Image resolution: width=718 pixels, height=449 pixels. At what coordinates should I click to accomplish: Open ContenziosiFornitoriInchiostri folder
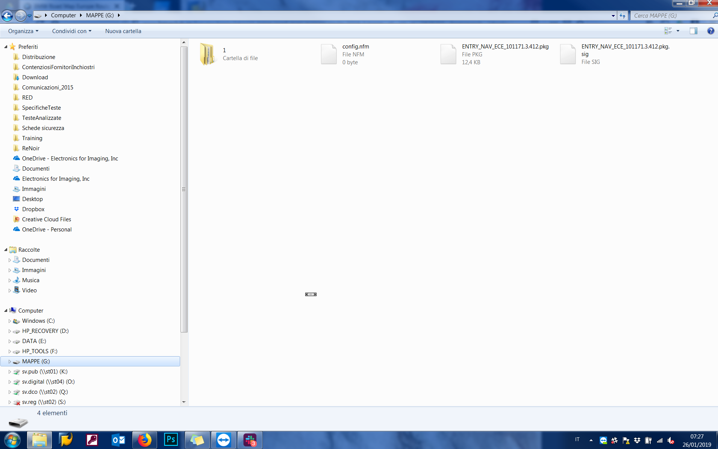tap(58, 67)
